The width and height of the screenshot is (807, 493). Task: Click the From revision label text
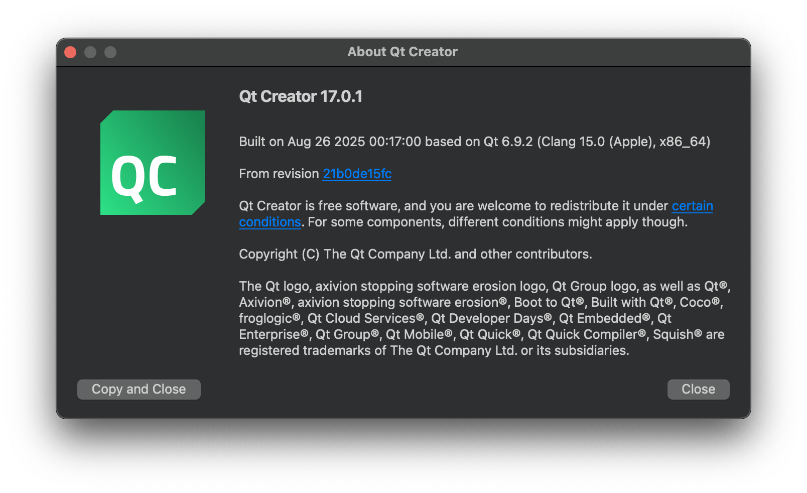pos(278,174)
